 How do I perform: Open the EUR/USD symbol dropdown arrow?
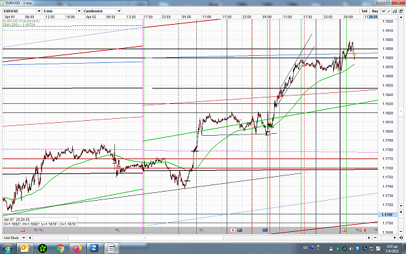(39, 11)
